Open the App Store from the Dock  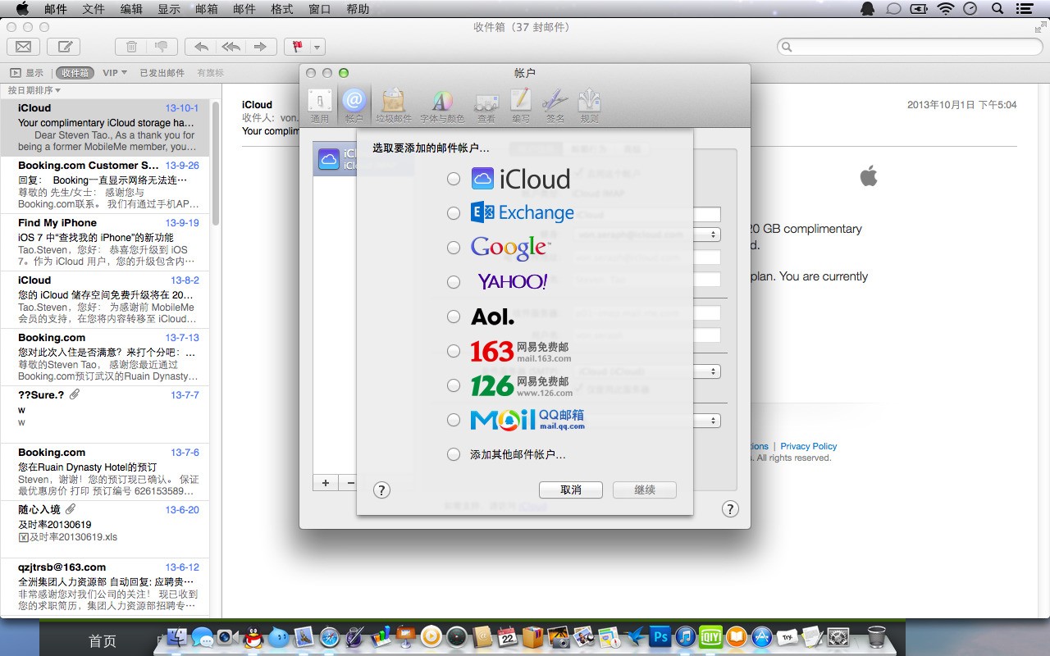click(x=762, y=637)
